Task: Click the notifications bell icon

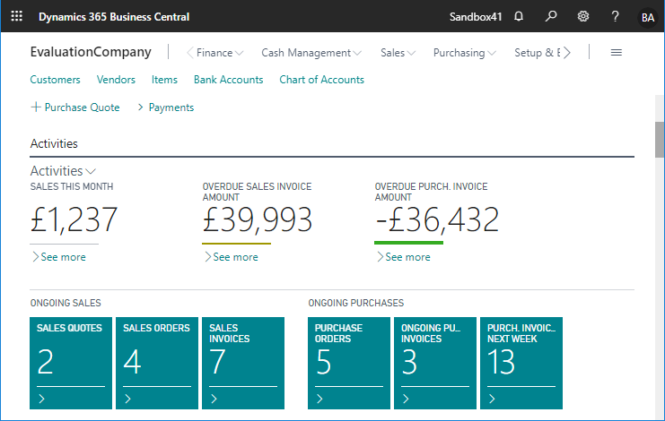Action: (x=519, y=17)
